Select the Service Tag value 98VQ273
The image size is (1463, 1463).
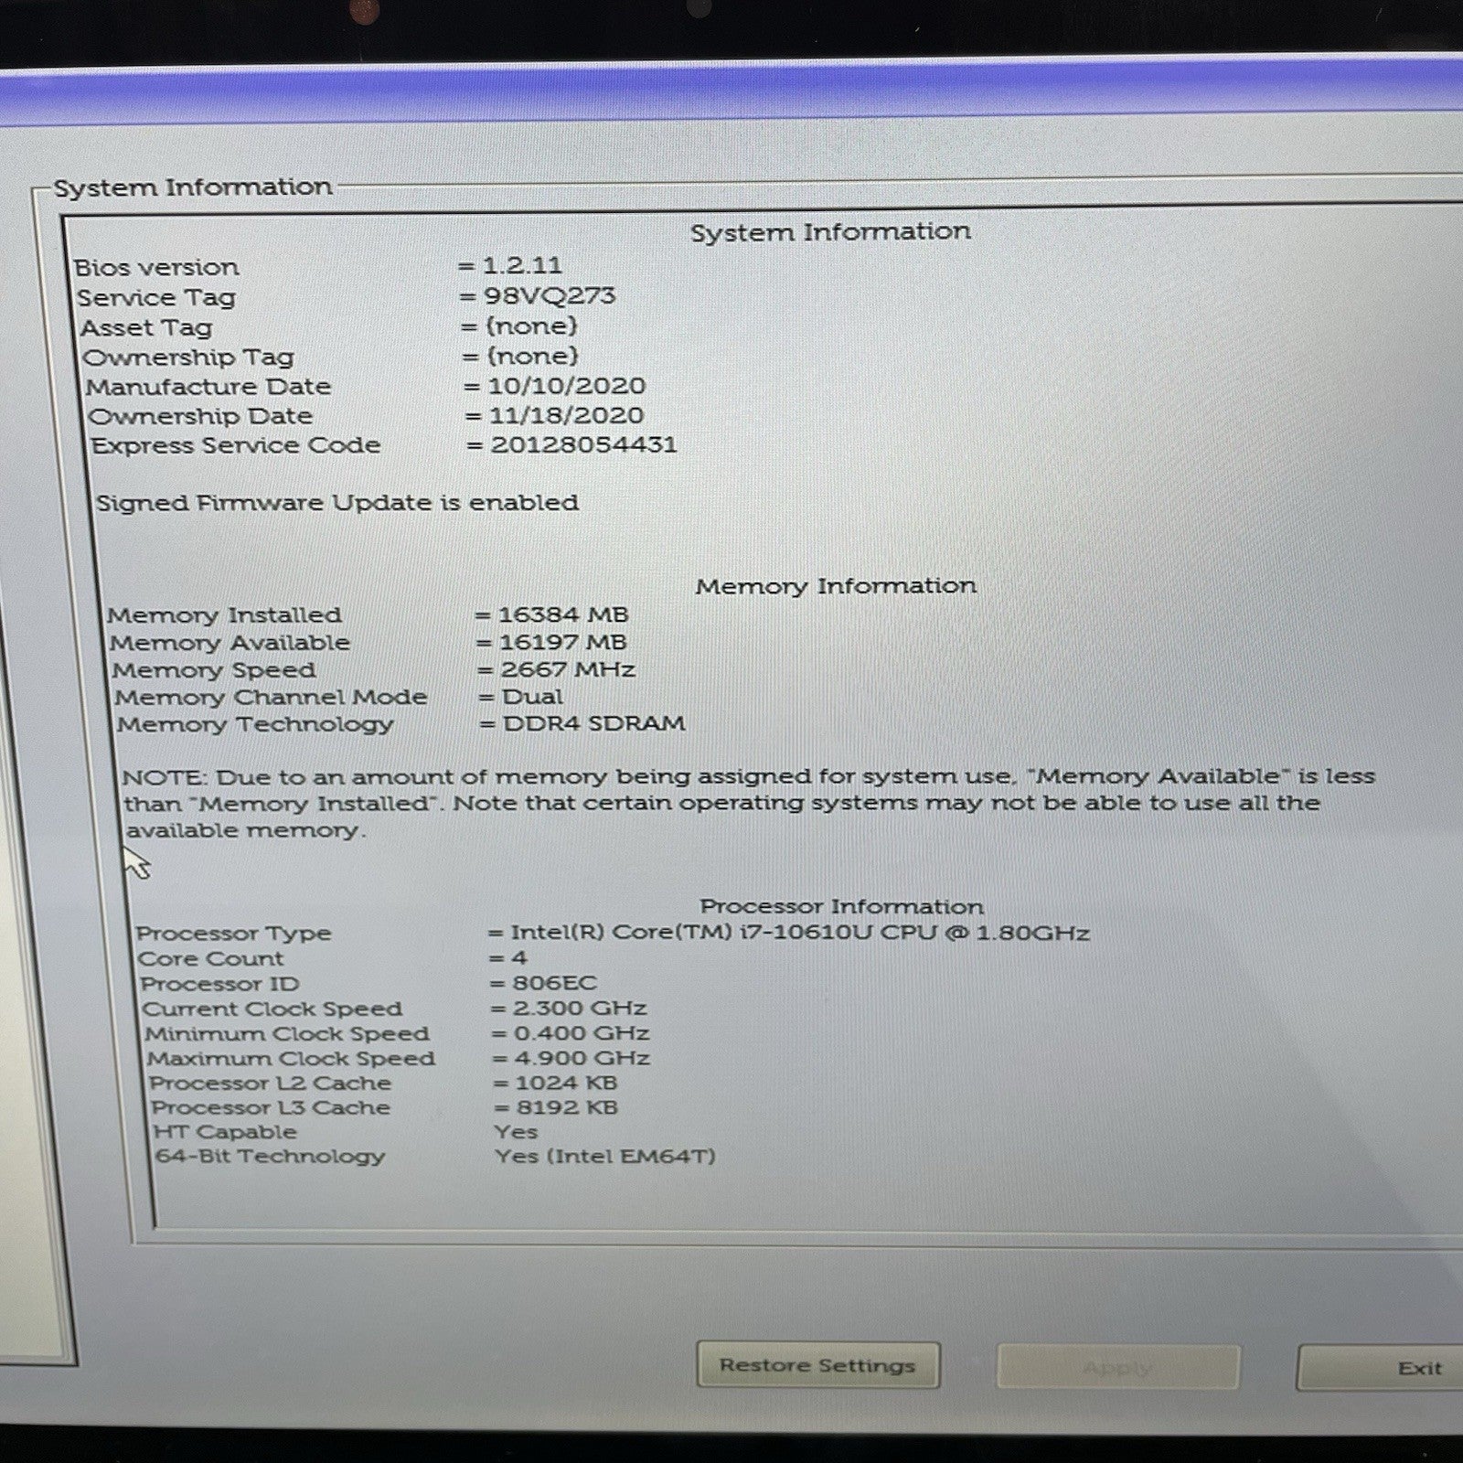click(549, 295)
